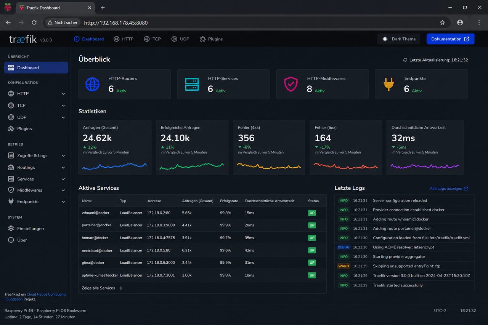The height and width of the screenshot is (325, 488).
Task: Bookmark page with the star icon
Action: point(442,22)
